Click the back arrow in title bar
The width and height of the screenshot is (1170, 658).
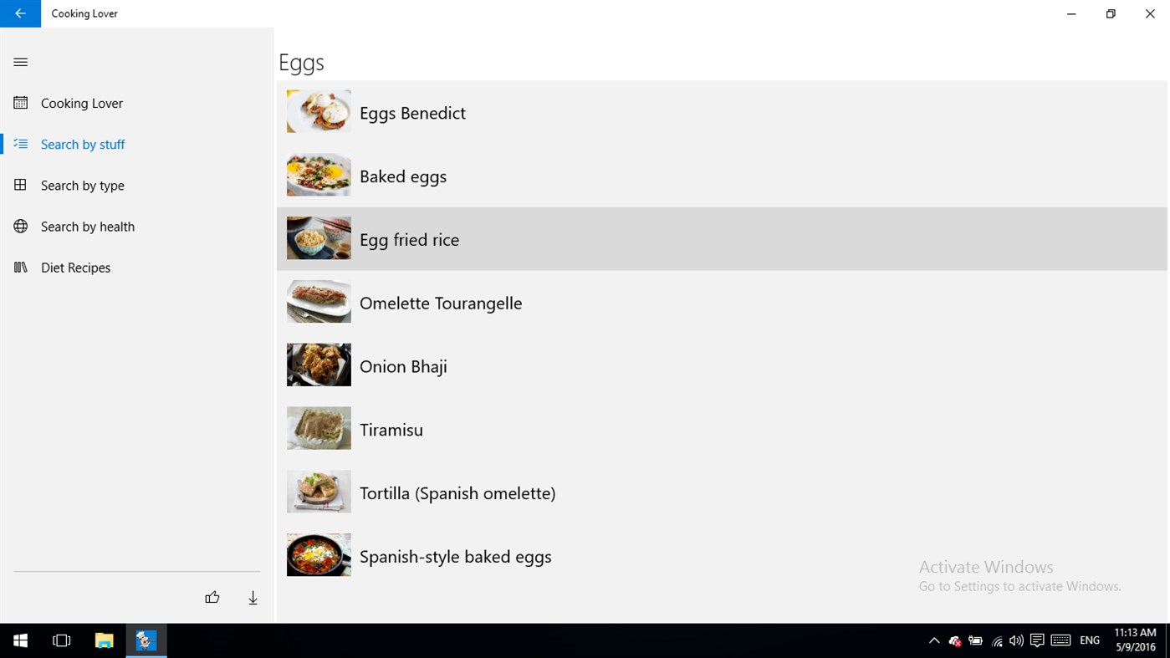[20, 13]
